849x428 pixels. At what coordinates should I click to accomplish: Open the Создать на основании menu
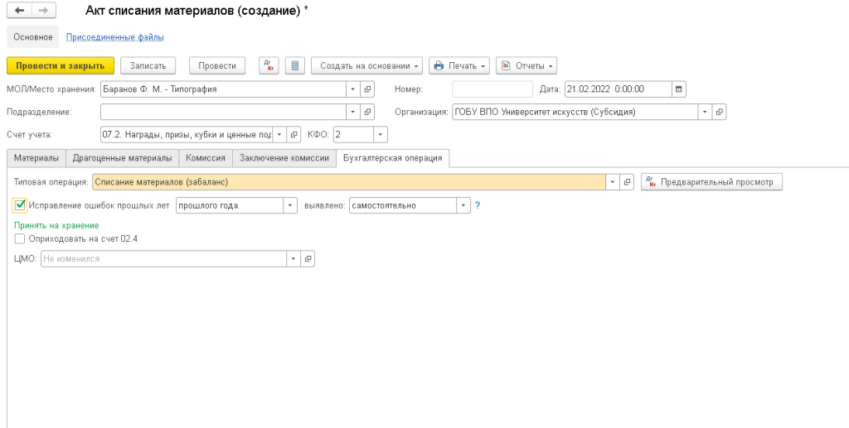tap(367, 65)
